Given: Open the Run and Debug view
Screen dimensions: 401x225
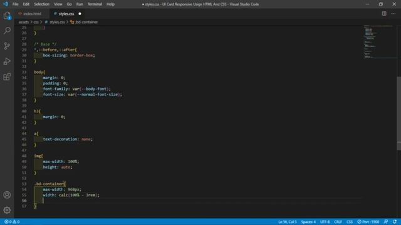Looking at the screenshot, I should pos(7,61).
